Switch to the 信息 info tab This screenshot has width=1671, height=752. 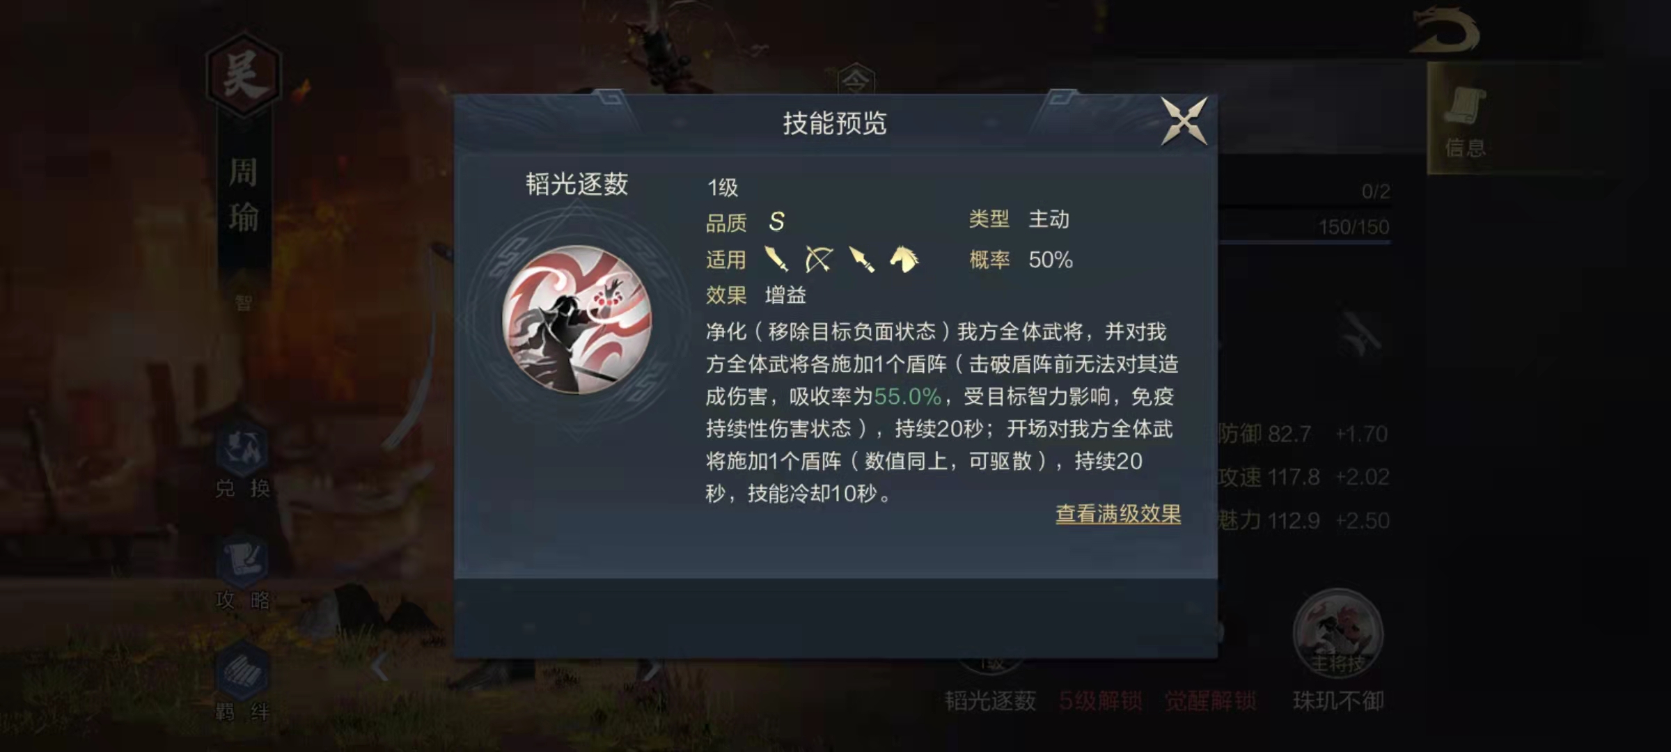click(1465, 120)
